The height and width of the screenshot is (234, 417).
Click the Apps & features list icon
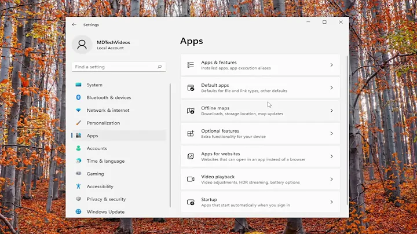click(191, 65)
